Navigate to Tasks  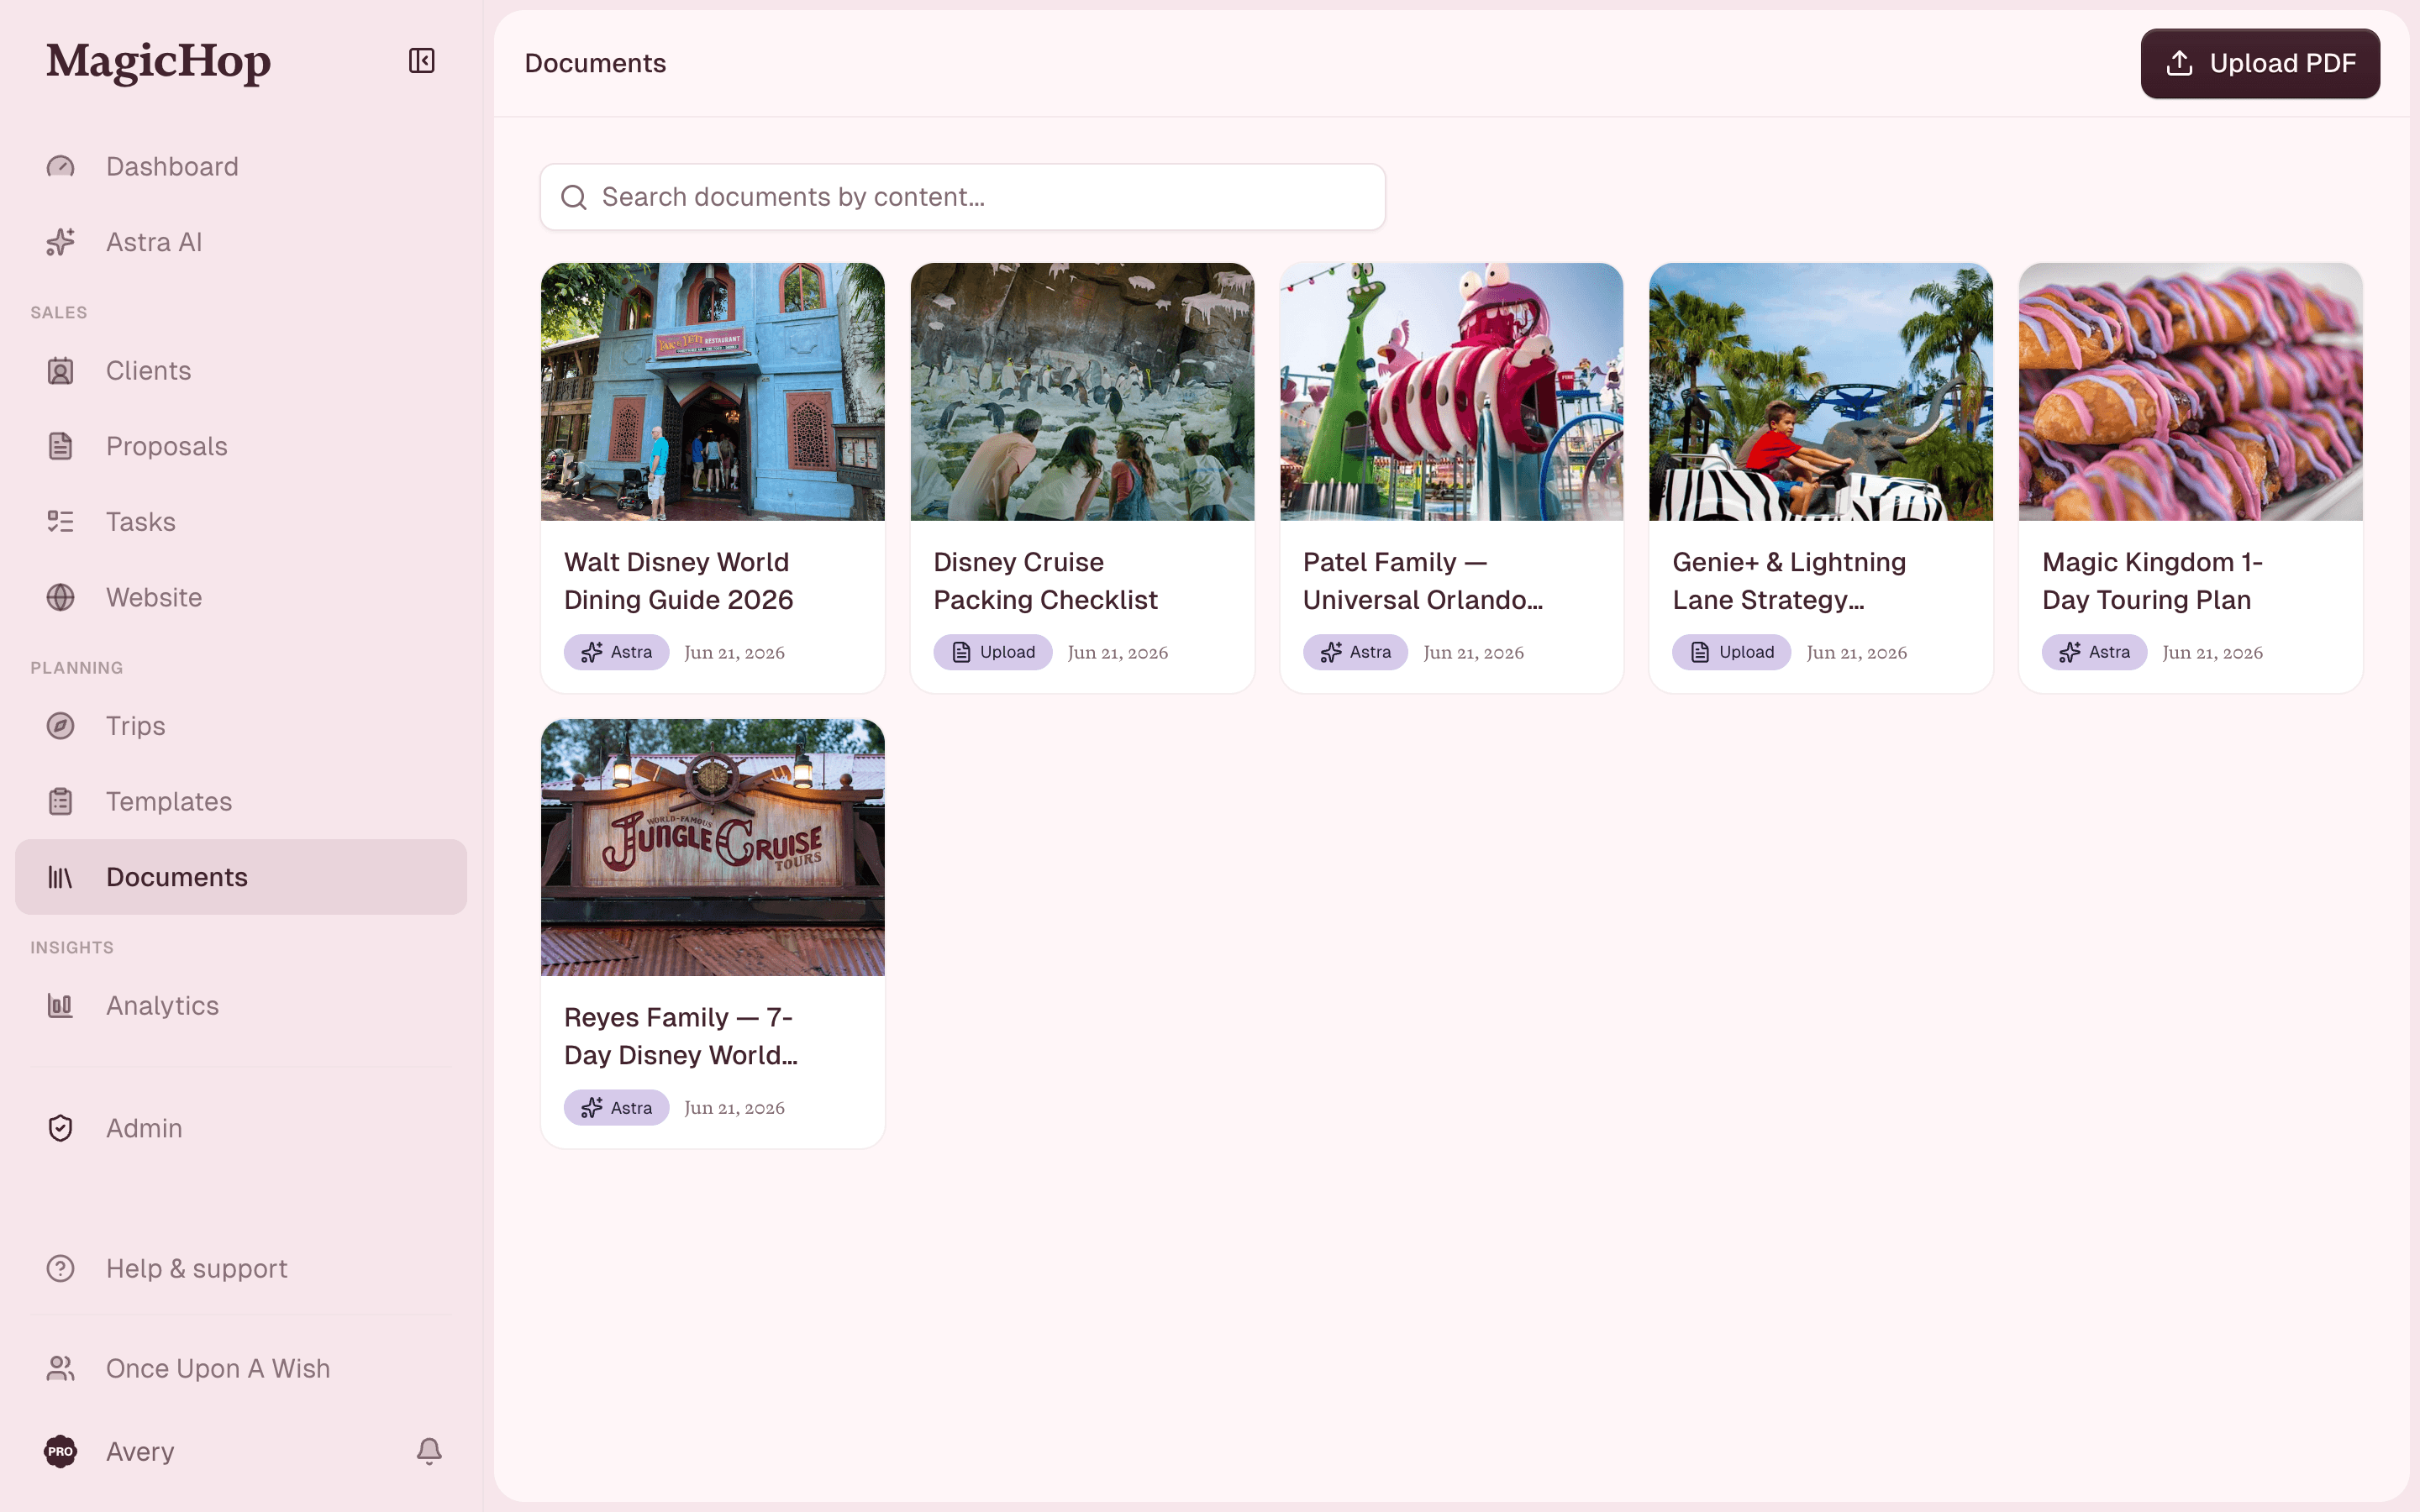241,522
